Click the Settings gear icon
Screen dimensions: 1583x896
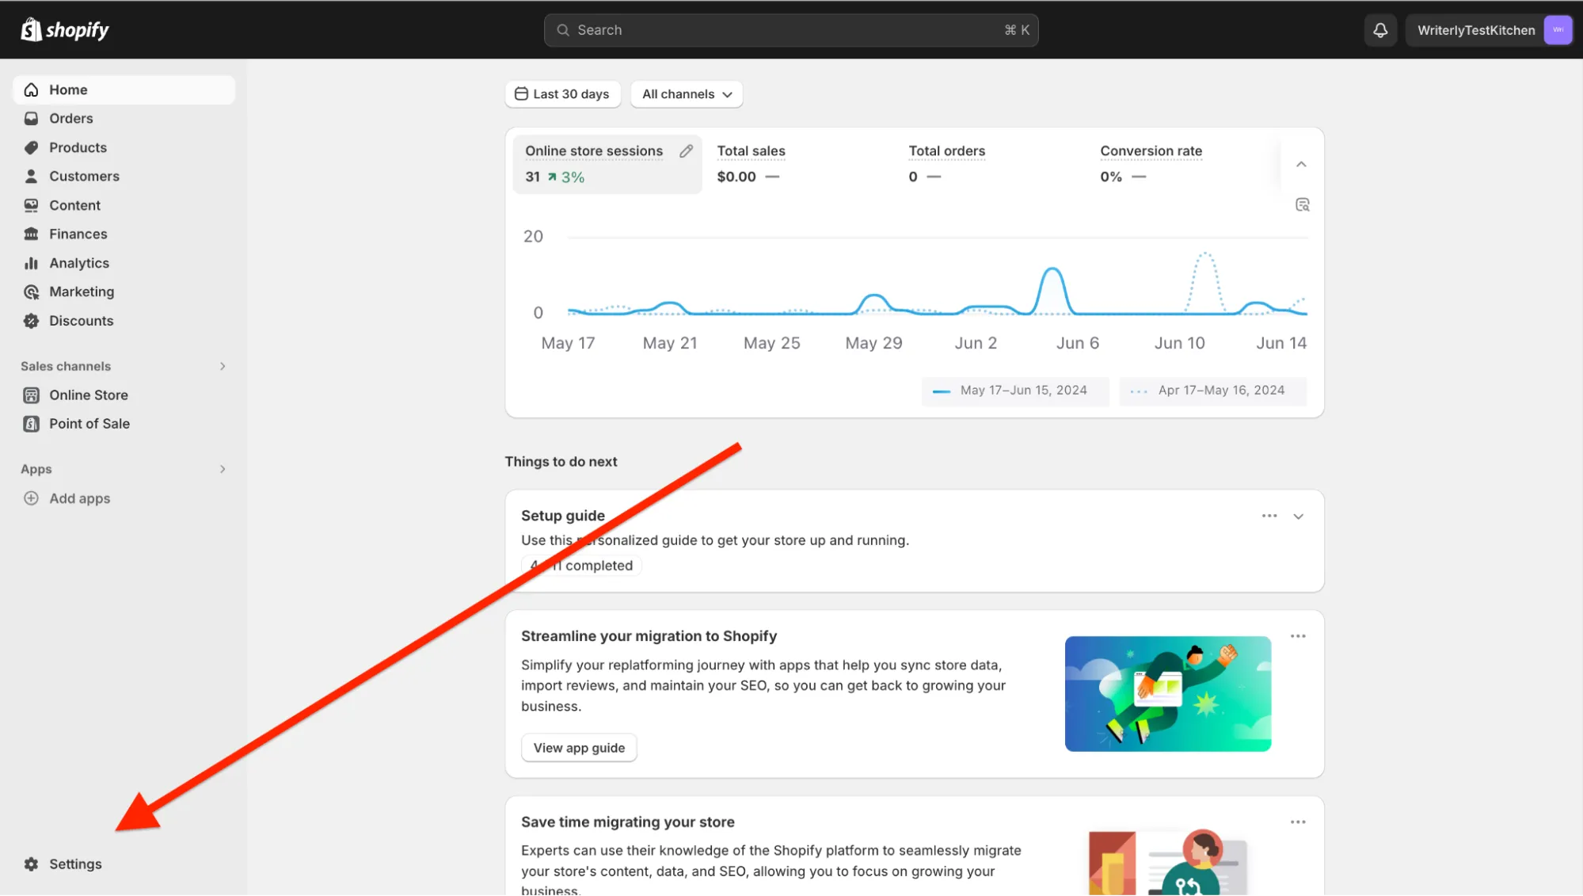tap(31, 864)
